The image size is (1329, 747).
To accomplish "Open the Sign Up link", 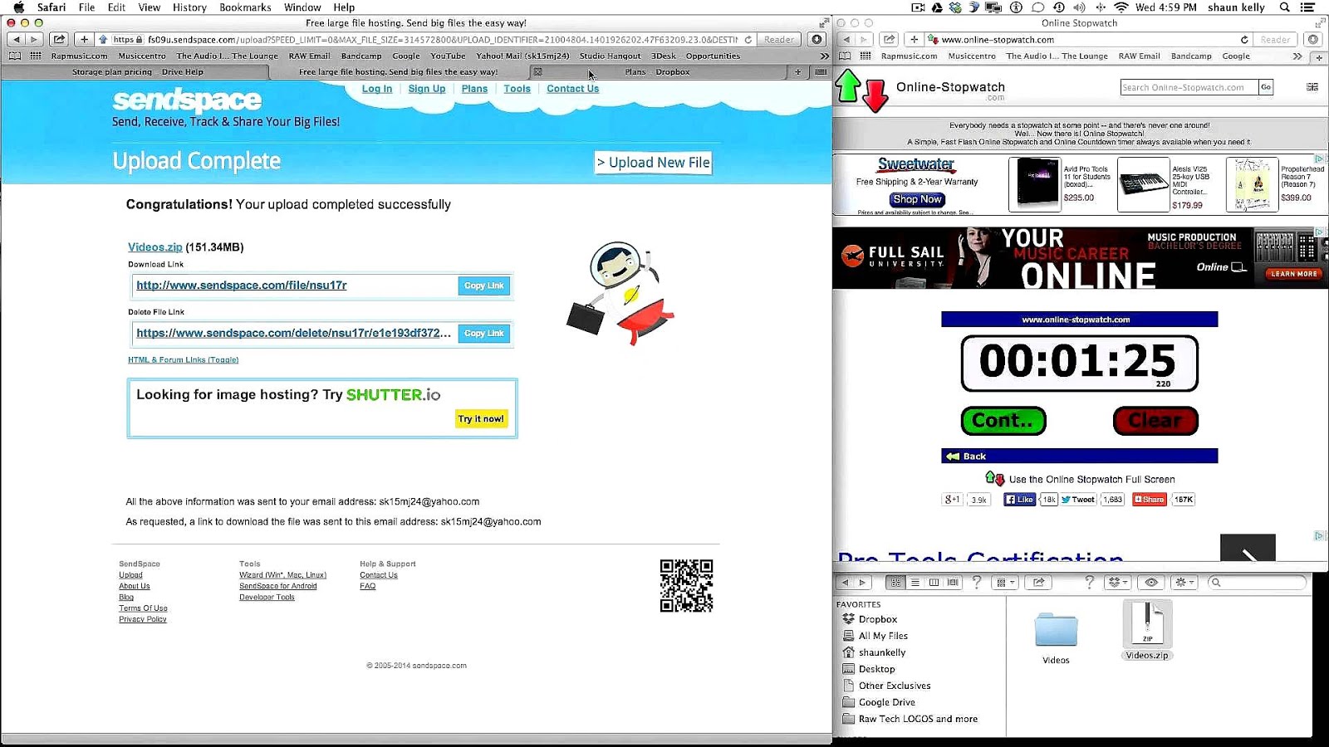I will pos(427,89).
